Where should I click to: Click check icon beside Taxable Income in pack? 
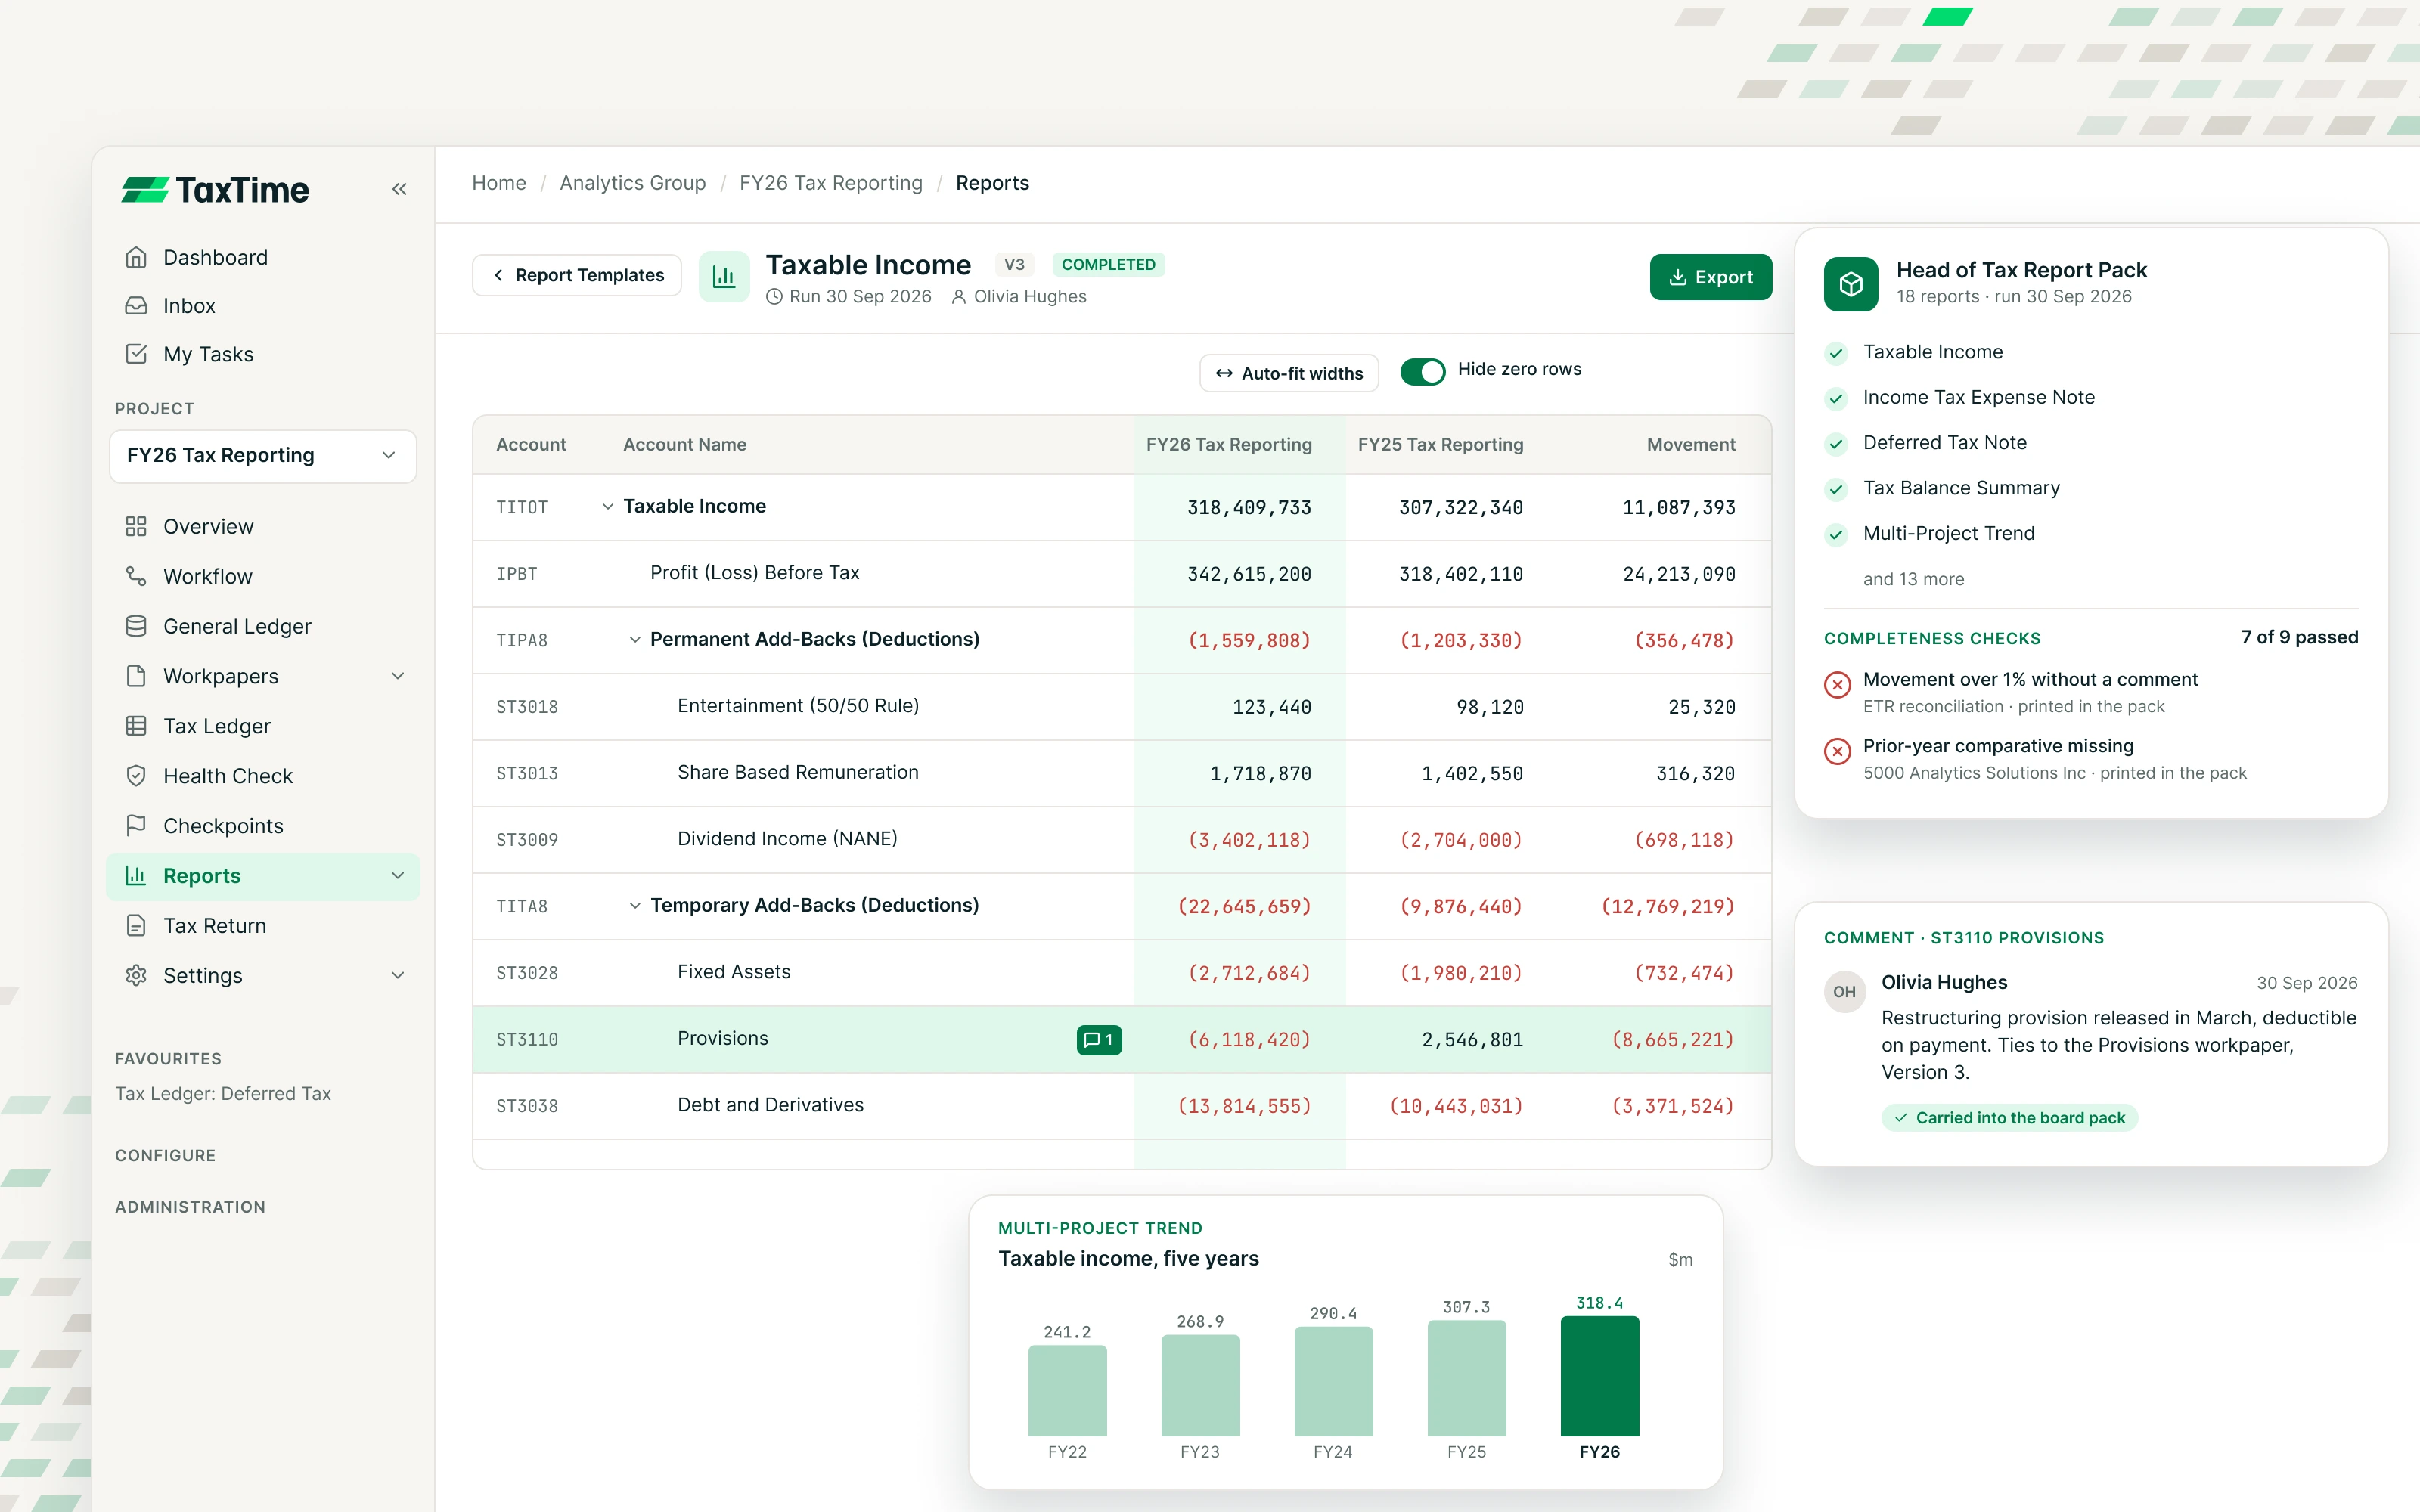click(x=1836, y=353)
